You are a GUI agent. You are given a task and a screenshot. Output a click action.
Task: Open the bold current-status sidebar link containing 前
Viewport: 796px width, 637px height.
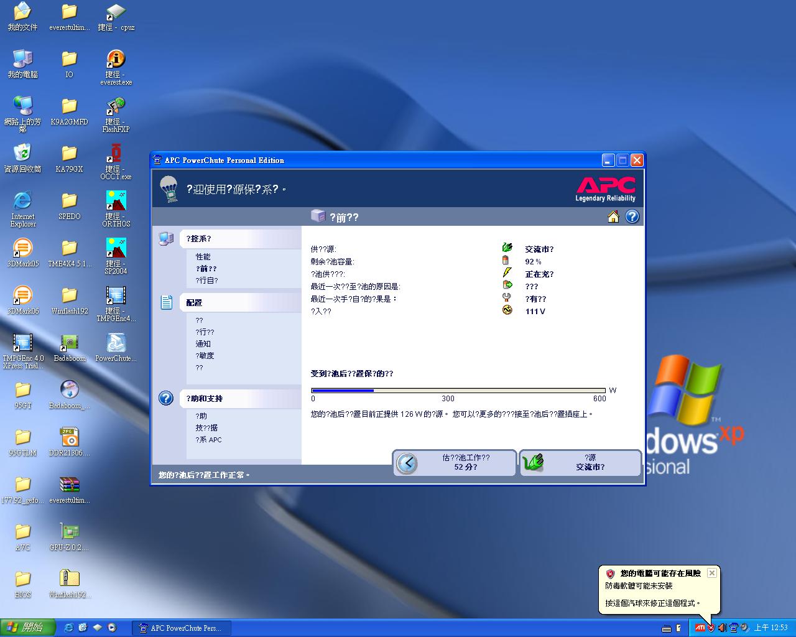click(x=206, y=269)
